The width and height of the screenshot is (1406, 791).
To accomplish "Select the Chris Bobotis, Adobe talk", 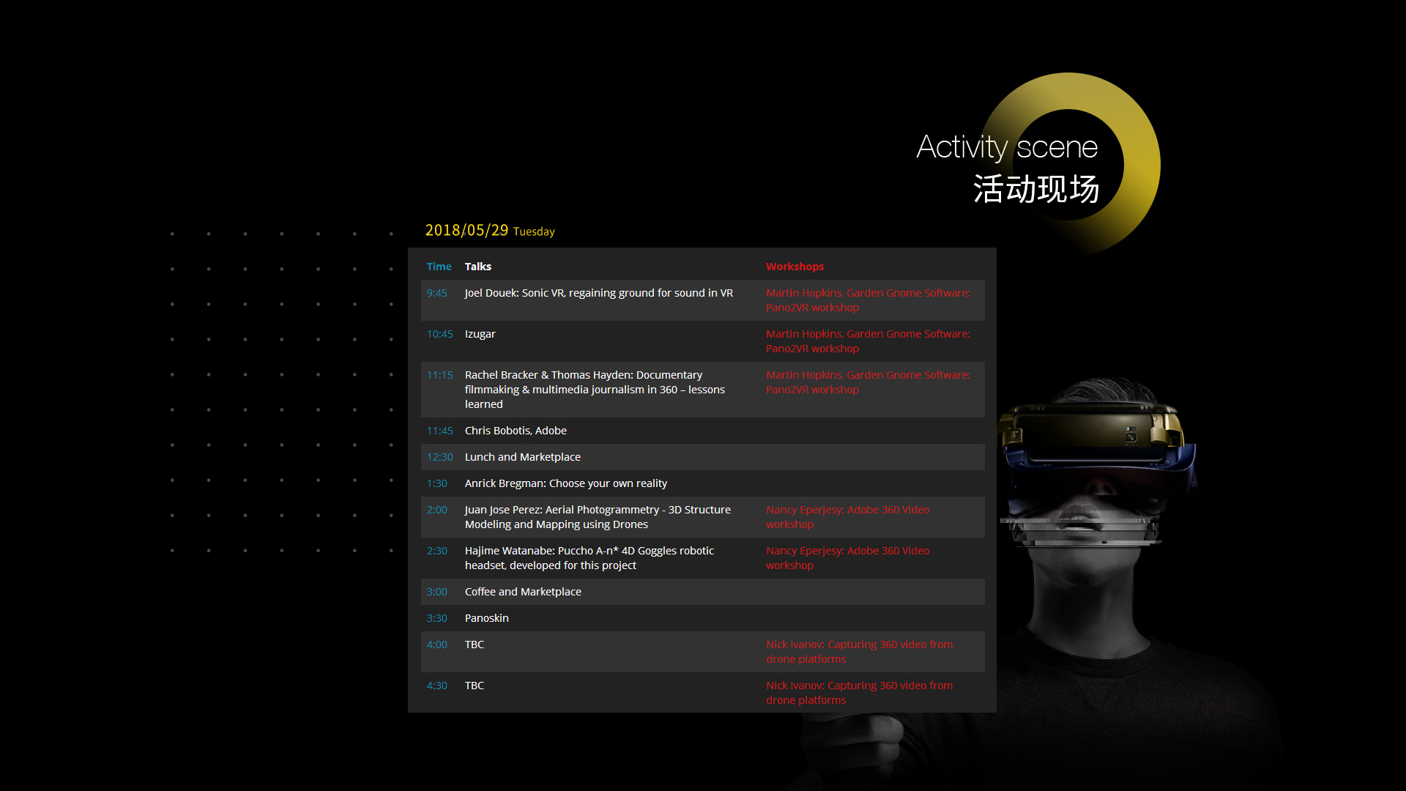I will pyautogui.click(x=516, y=431).
